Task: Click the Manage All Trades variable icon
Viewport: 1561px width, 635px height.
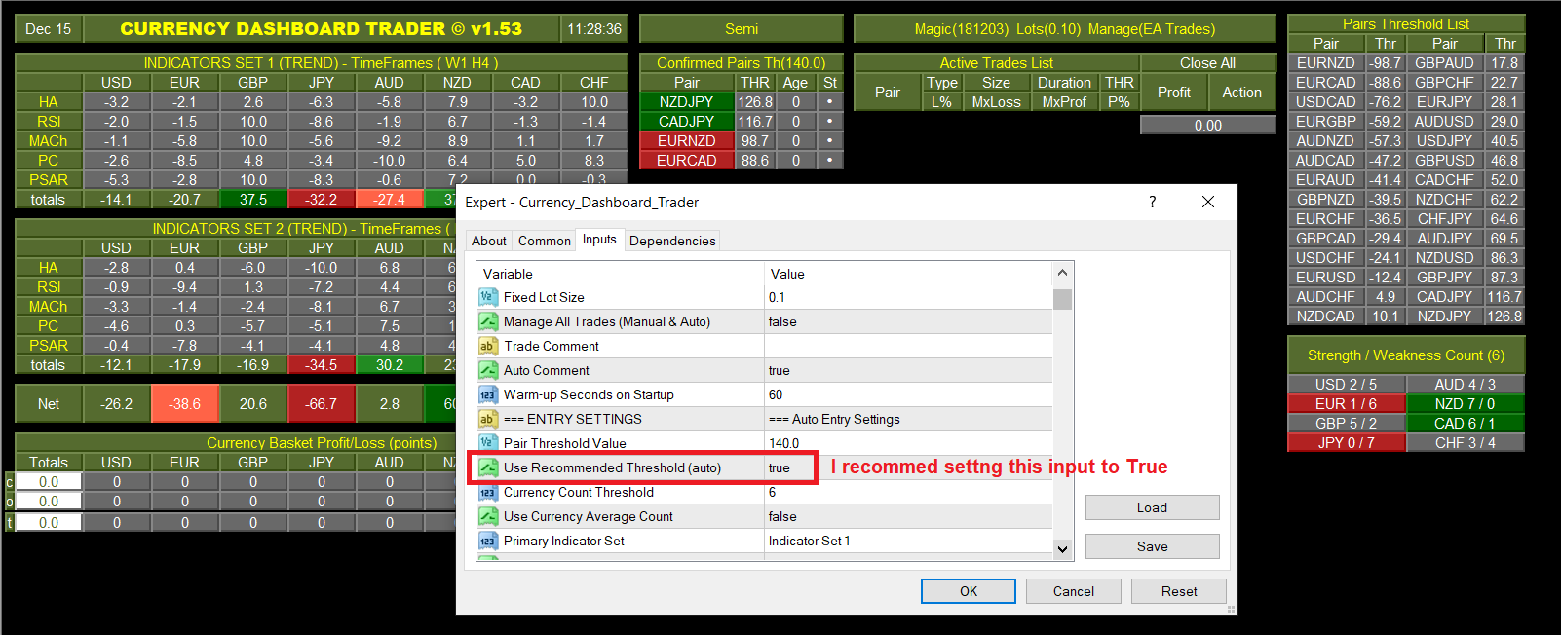Action: 487,321
